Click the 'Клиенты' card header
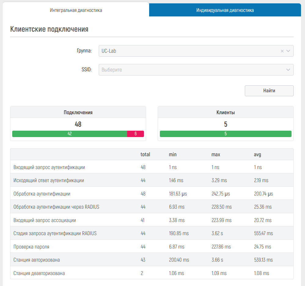 (x=226, y=112)
